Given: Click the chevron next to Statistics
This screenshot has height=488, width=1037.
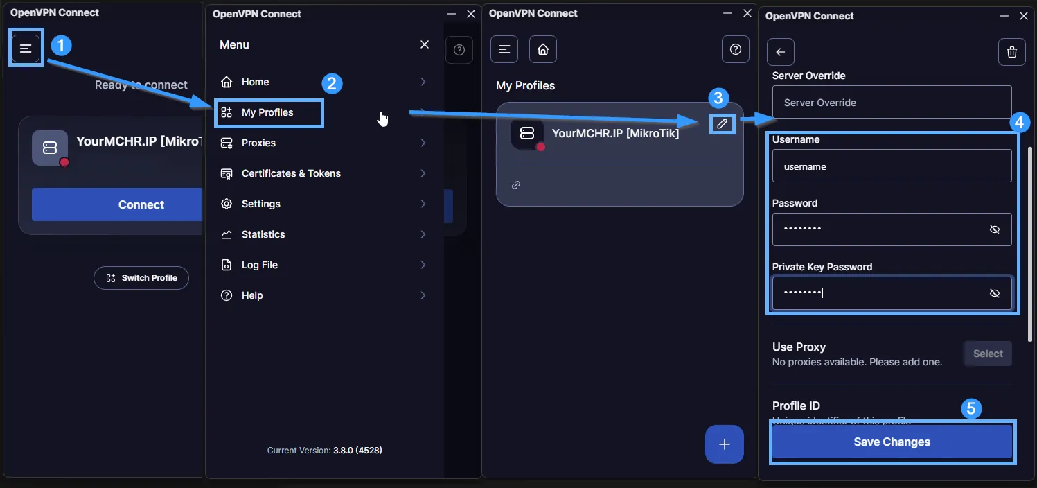Looking at the screenshot, I should (423, 234).
